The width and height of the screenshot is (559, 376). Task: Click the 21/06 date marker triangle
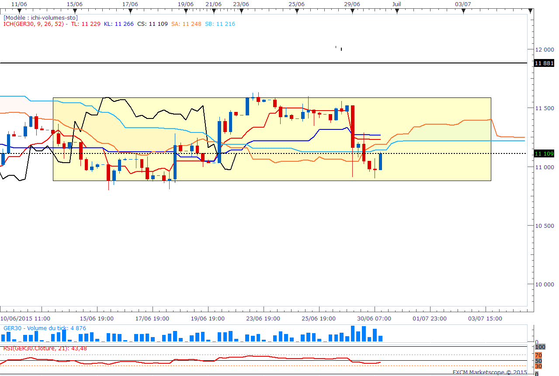[213, 11]
